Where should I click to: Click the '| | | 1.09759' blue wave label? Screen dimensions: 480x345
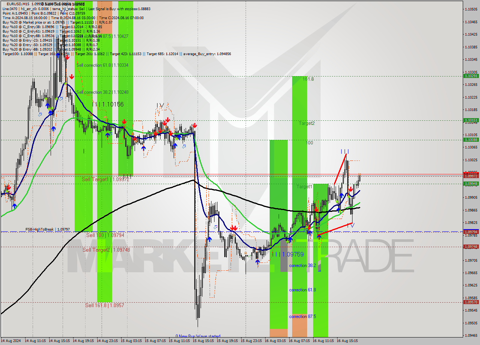tap(288, 254)
